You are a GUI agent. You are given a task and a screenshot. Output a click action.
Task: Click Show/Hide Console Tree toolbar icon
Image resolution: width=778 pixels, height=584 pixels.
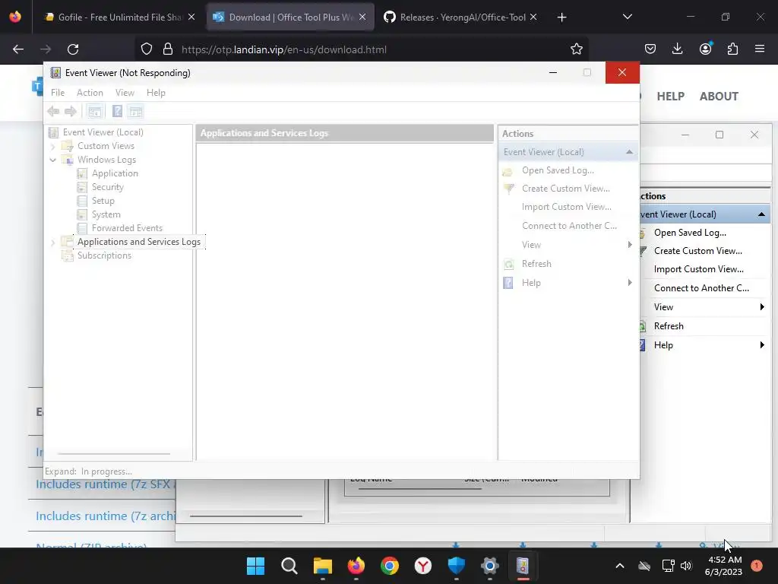(95, 111)
